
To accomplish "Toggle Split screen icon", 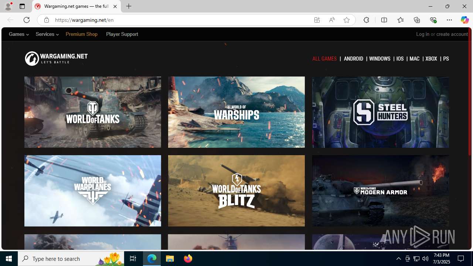I will pyautogui.click(x=384, y=20).
